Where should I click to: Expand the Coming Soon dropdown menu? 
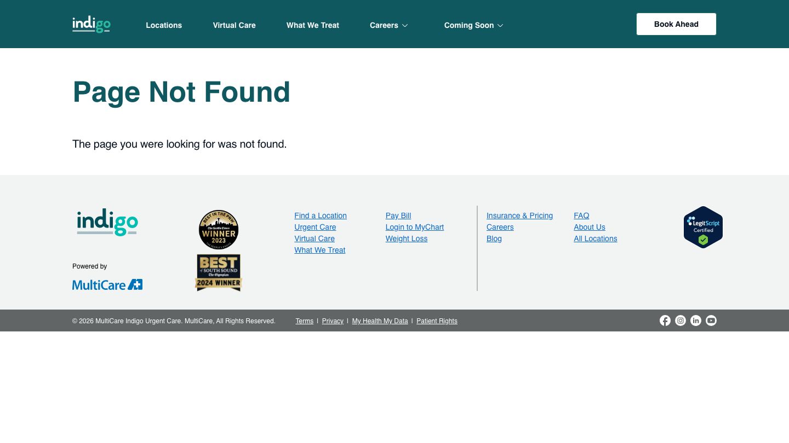point(473,25)
